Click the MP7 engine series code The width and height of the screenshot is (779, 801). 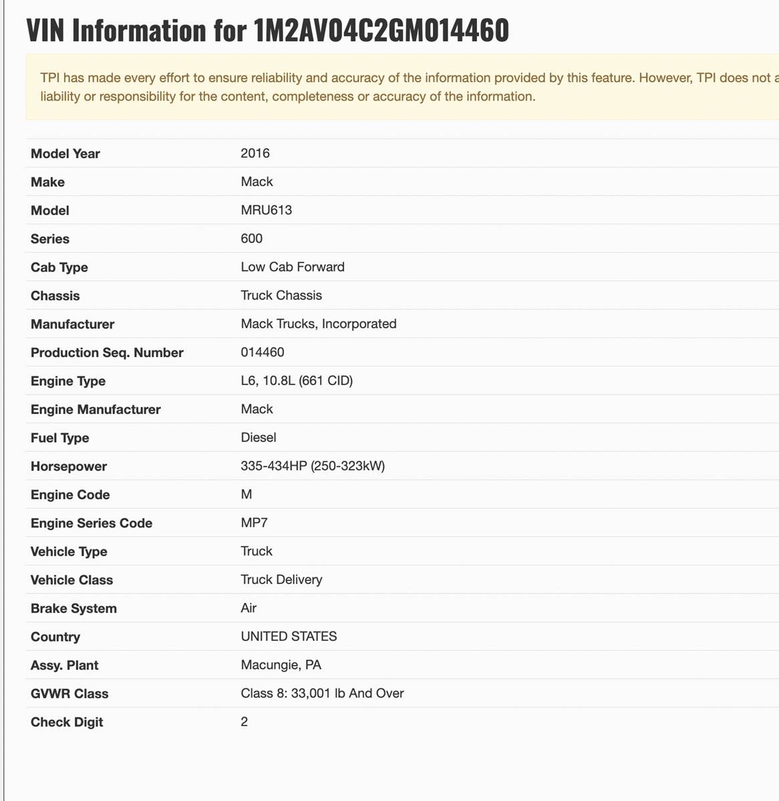[254, 523]
